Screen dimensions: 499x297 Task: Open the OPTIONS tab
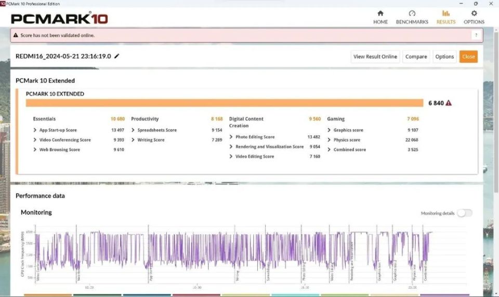click(x=474, y=17)
